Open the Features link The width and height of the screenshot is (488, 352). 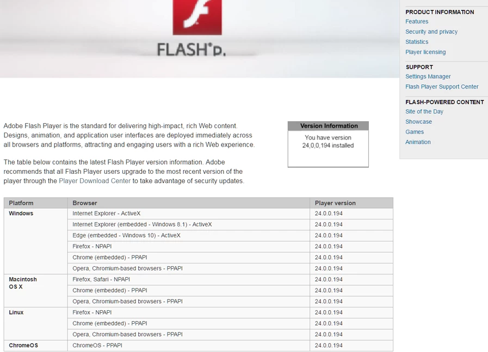(417, 21)
